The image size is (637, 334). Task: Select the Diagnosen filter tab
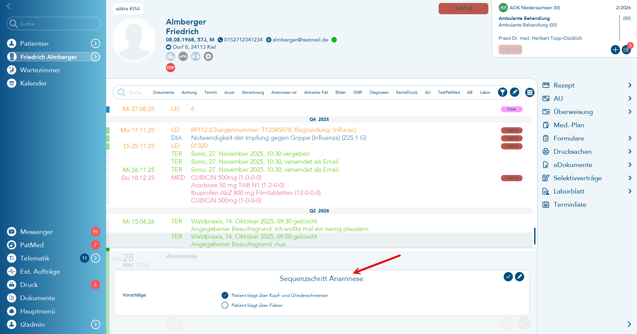click(x=379, y=92)
